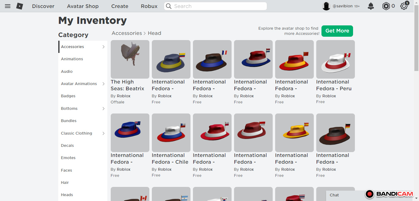Viewport: 419px width, 201px height.
Task: Click the Roblox logo icon
Action: (x=20, y=6)
